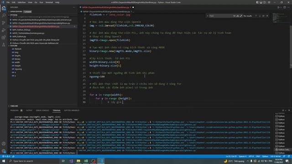This screenshot has height=164, width=292.
Task: Go to next match in Find widget
Action: [260, 16]
